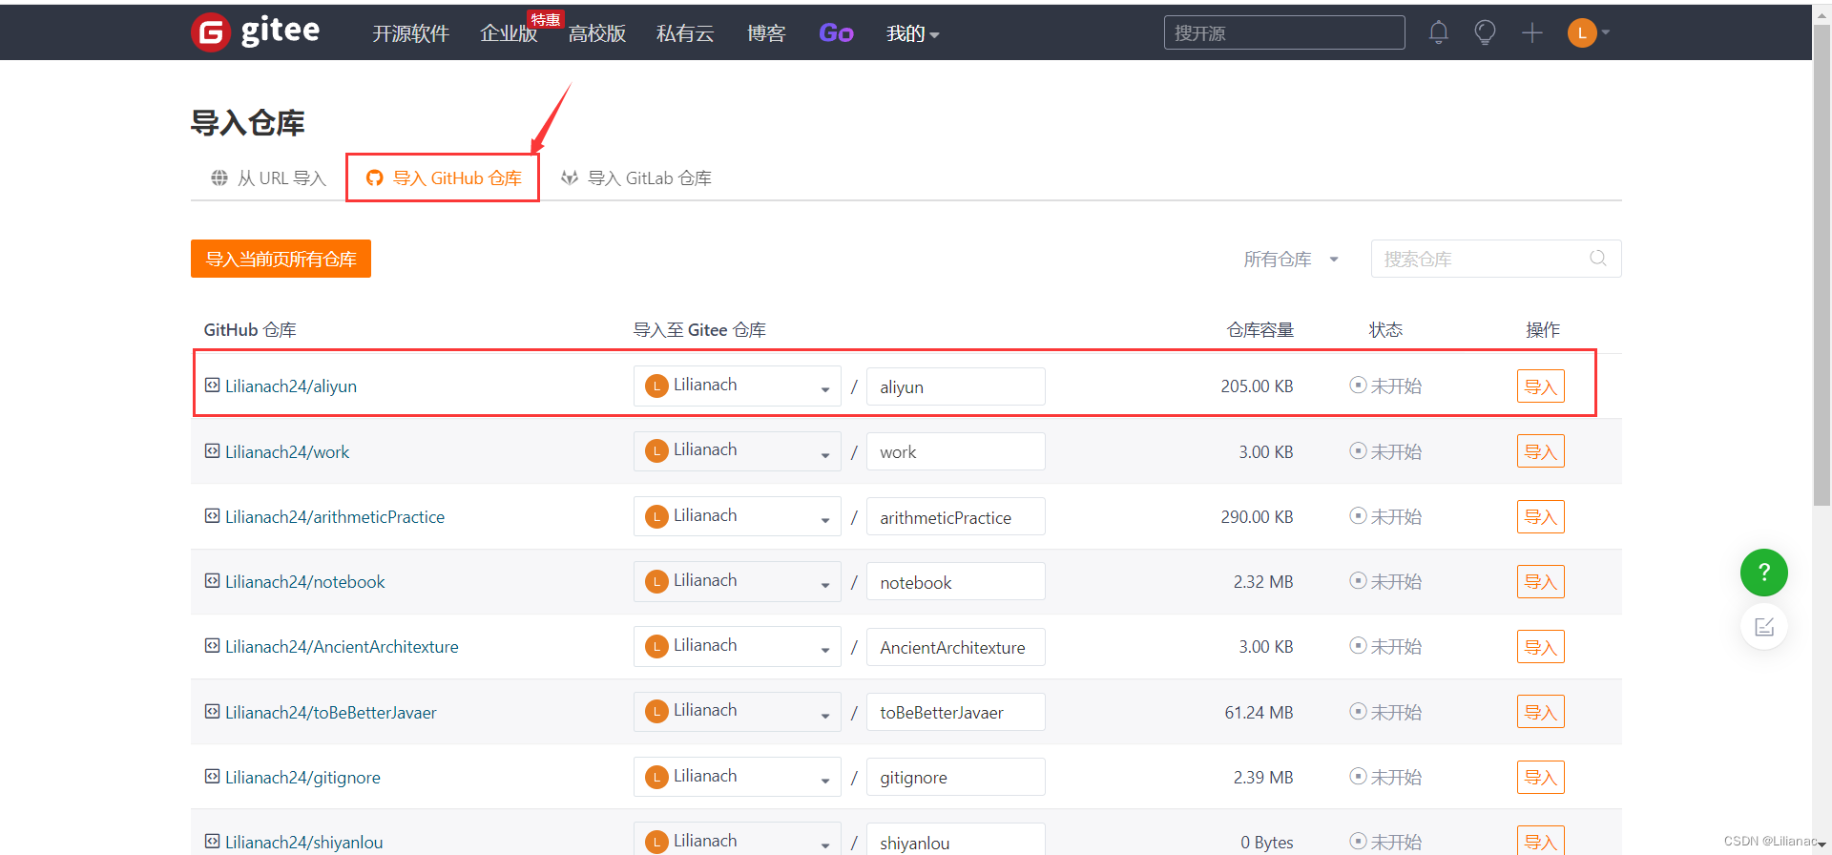Open the 所有仓库 filter dropdown
Screen dimensions: 1832x855
[x=1291, y=259]
